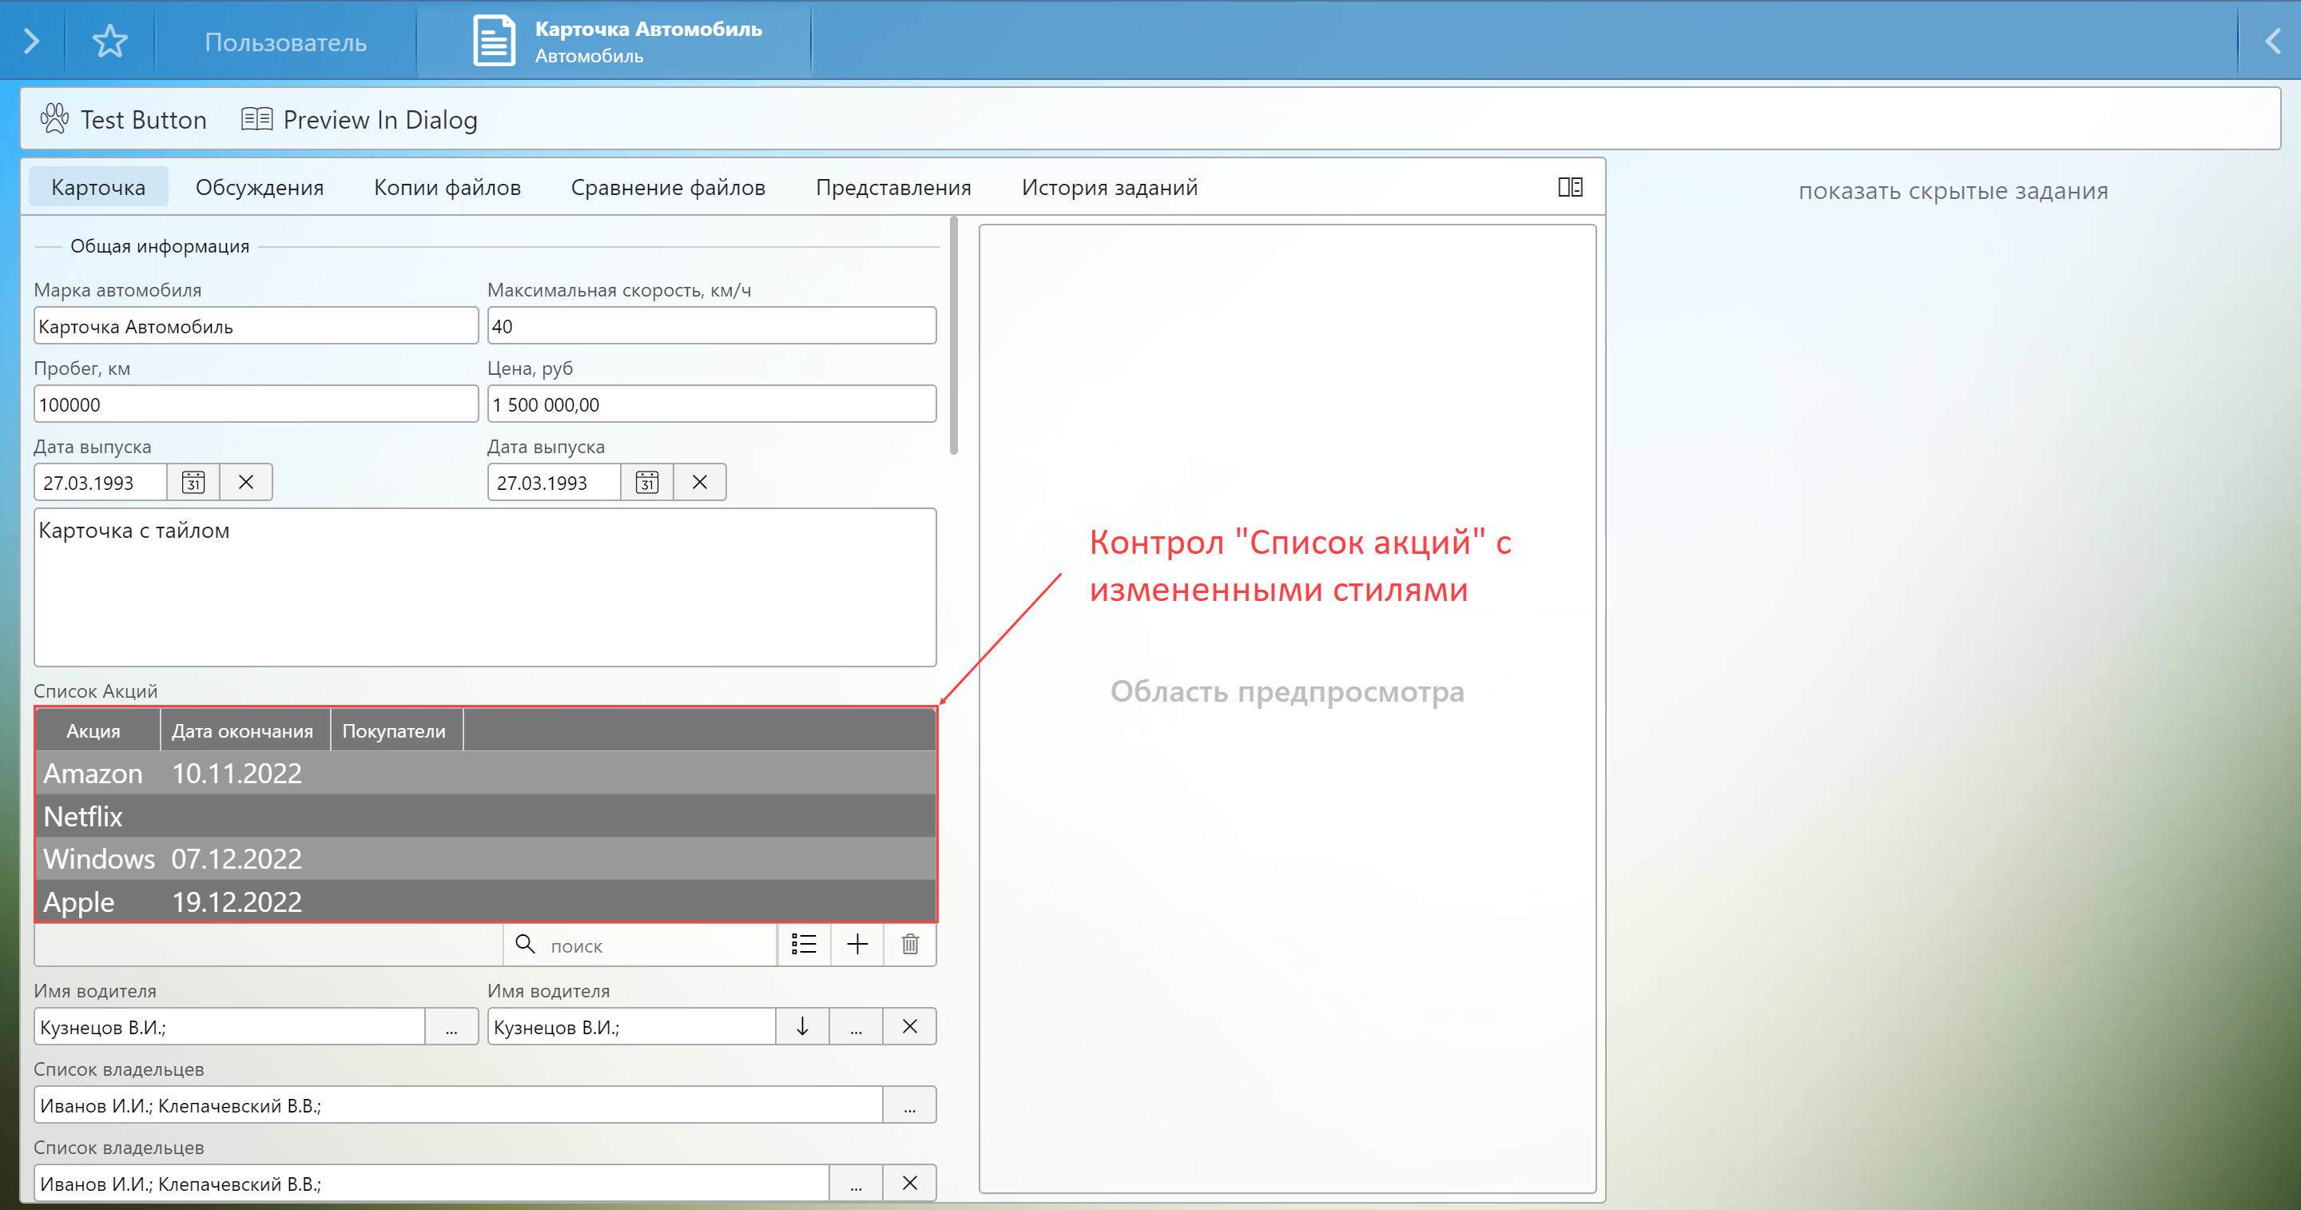The image size is (2301, 1210).
Task: Click показать скрытые задания link
Action: (1953, 191)
